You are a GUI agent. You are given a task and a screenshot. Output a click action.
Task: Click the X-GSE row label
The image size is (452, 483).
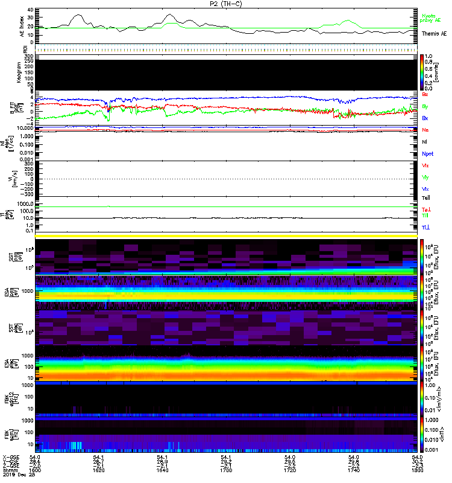tap(11, 458)
